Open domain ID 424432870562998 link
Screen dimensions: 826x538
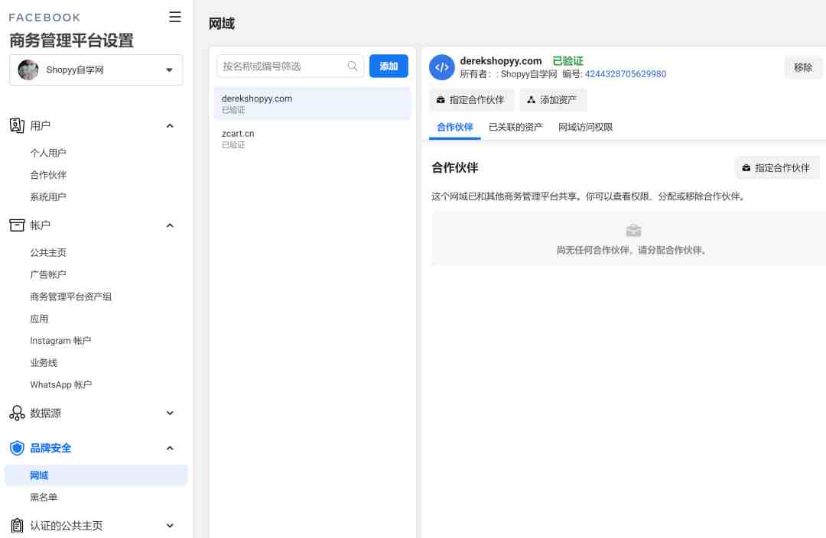point(626,74)
